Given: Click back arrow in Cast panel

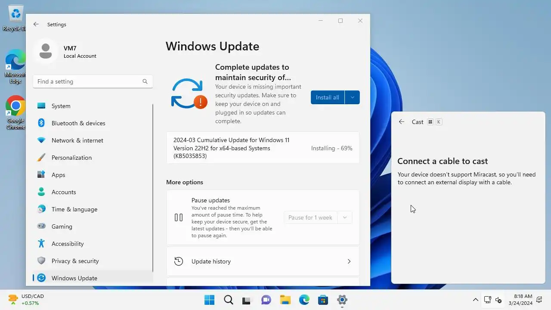Looking at the screenshot, I should pyautogui.click(x=402, y=122).
